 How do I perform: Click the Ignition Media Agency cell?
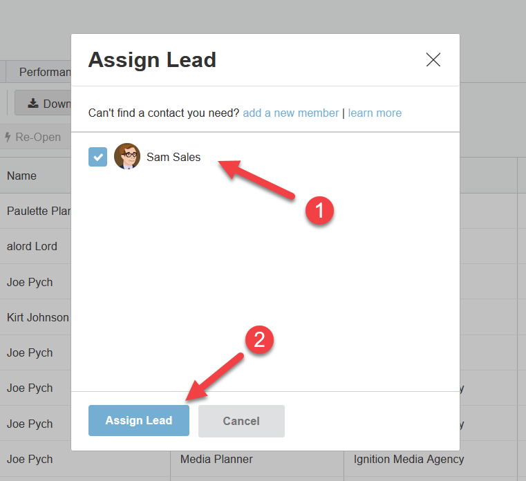tap(408, 459)
